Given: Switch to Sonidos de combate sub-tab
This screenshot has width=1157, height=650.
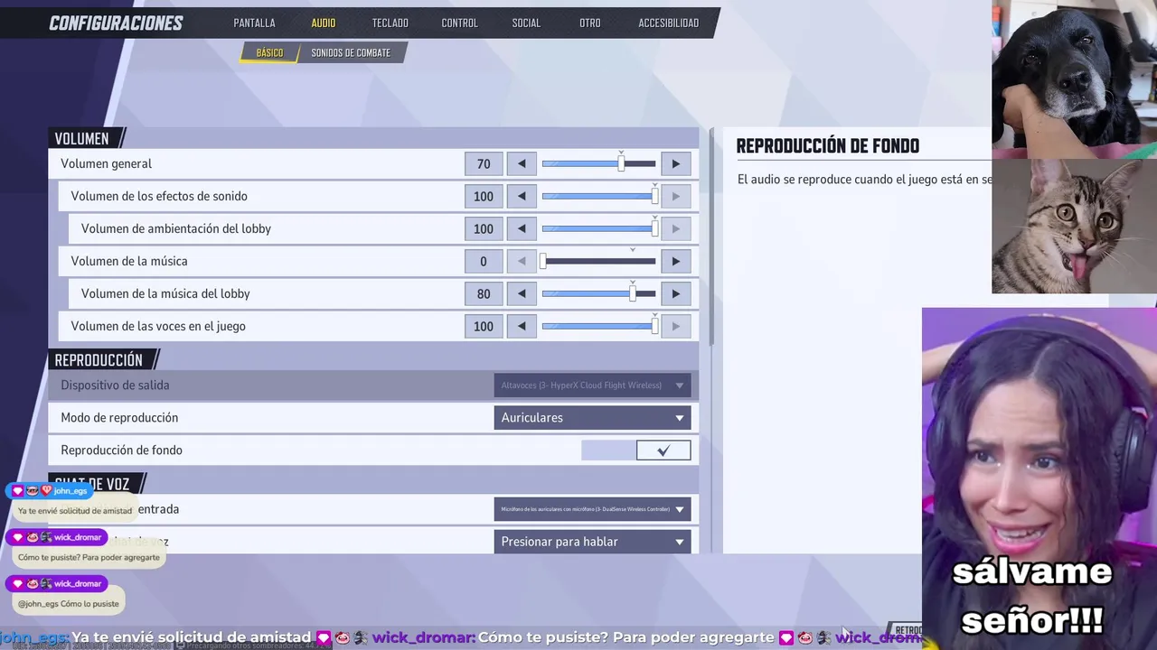Looking at the screenshot, I should point(351,52).
